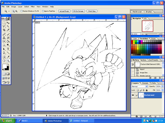Select the Type tool

coord(8,49)
